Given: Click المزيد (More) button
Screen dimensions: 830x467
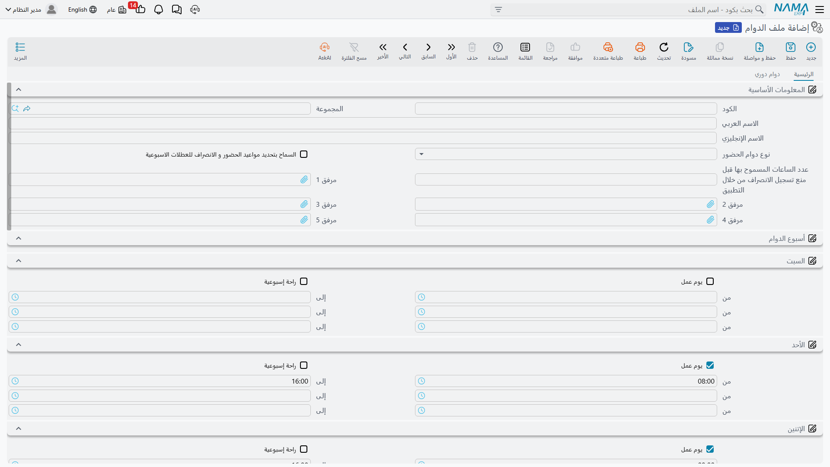Looking at the screenshot, I should pyautogui.click(x=20, y=51).
